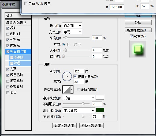Uncheck the 斜面和浮雕 checkbox
This screenshot has height=136, width=156.
tap(8, 52)
